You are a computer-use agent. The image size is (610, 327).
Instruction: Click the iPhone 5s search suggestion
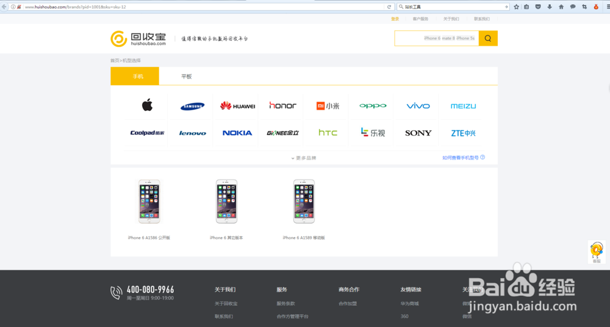[x=465, y=38]
